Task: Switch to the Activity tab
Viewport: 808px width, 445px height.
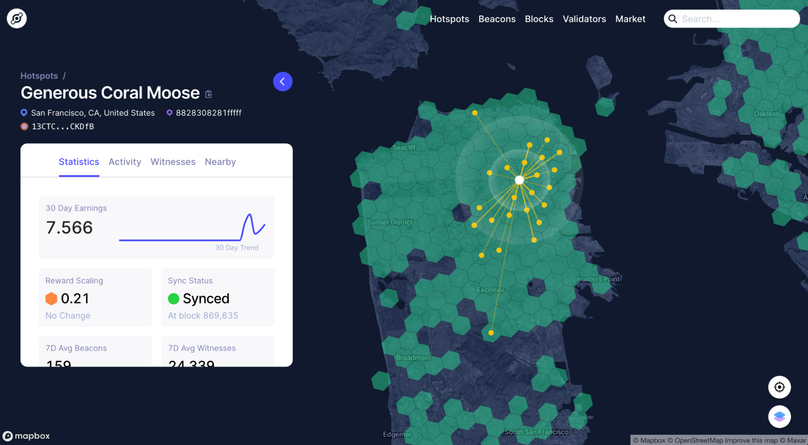Action: 124,162
